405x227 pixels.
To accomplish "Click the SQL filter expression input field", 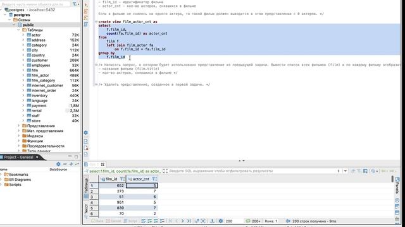I will point(252,171).
